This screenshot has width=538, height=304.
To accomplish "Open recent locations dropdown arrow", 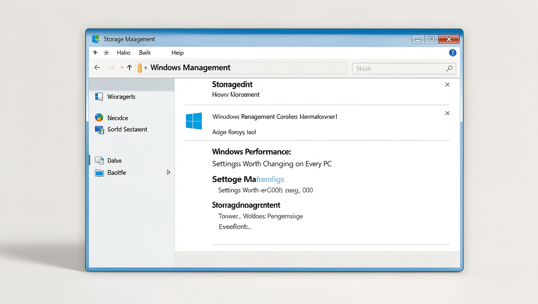I will coord(122,68).
